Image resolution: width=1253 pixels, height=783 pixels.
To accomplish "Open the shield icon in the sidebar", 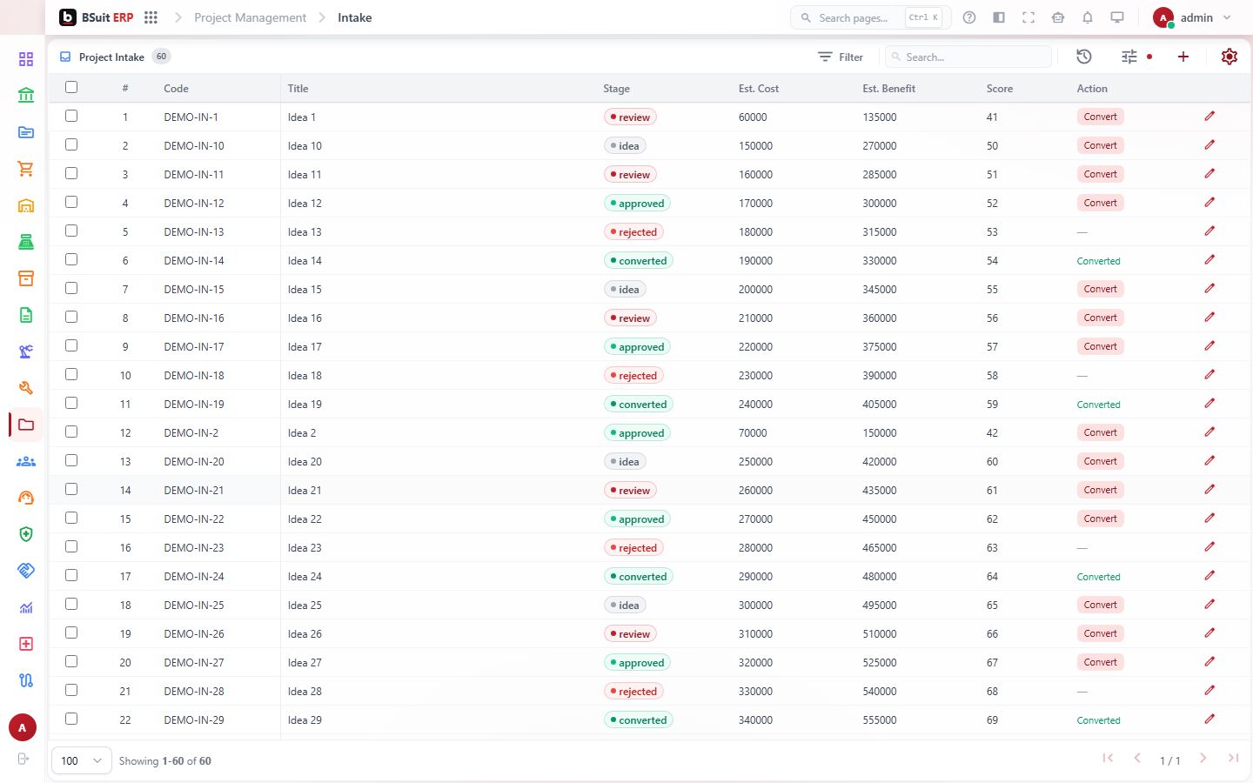I will [26, 534].
